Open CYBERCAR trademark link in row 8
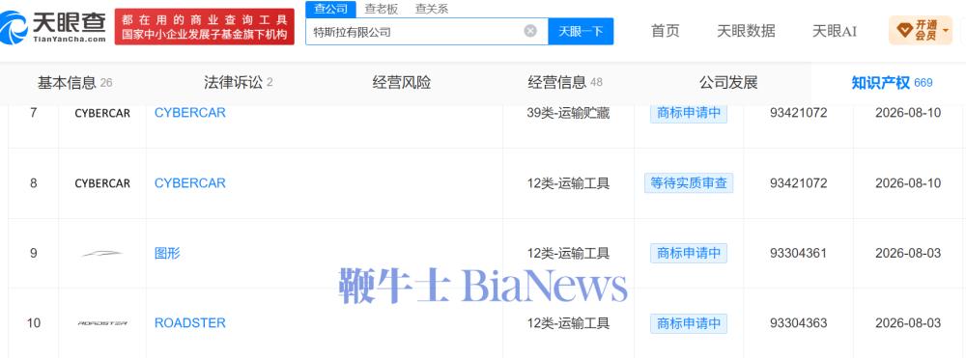This screenshot has width=966, height=358. point(189,183)
